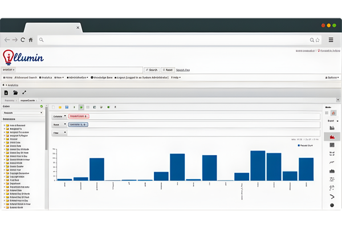Toggle the green highlighted query toolbar button
This screenshot has height=228, width=342.
pyautogui.click(x=80, y=107)
